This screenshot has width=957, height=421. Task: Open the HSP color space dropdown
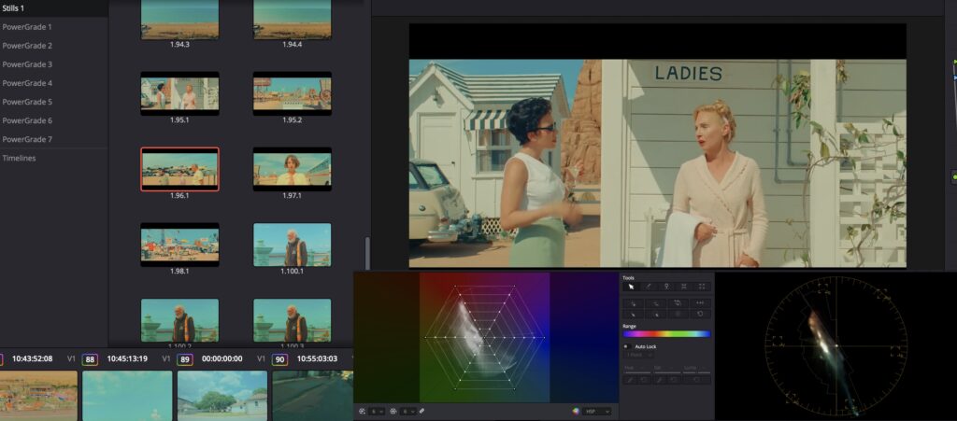point(596,412)
